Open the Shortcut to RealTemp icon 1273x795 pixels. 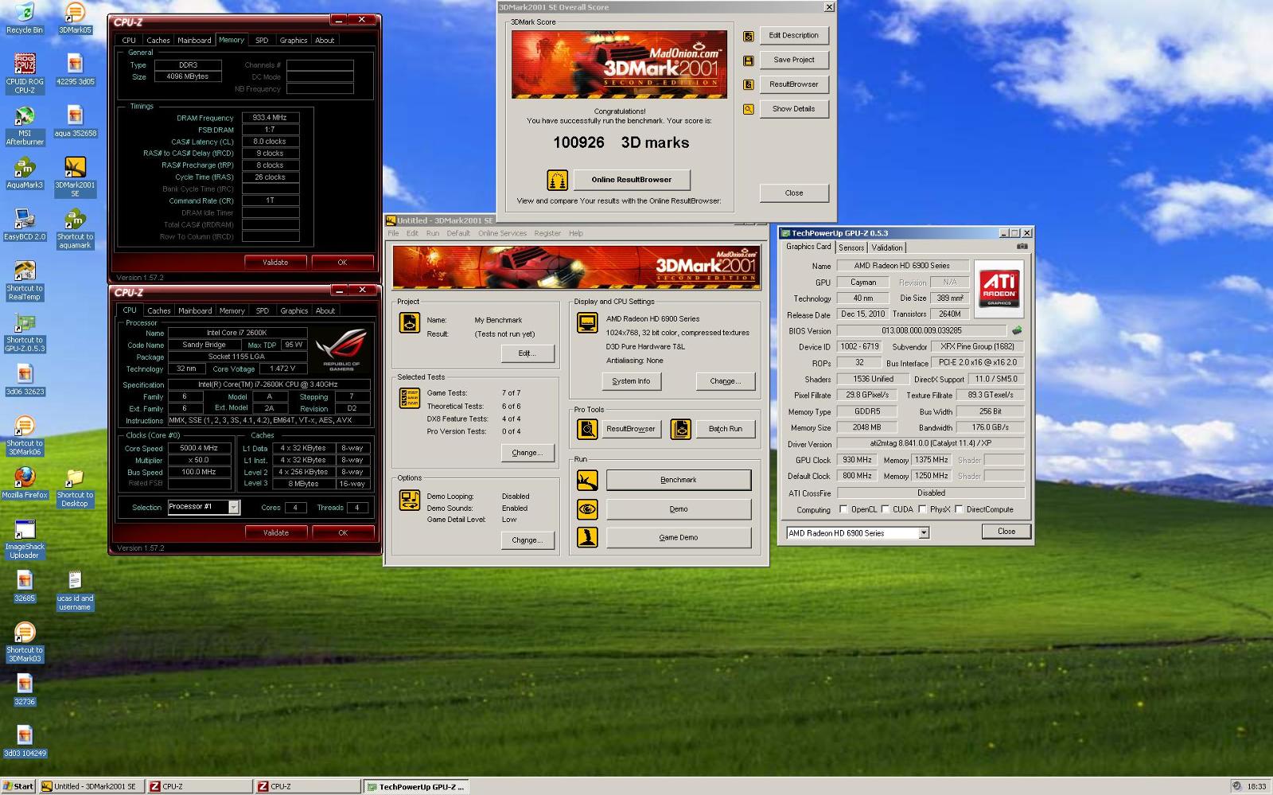coord(25,280)
